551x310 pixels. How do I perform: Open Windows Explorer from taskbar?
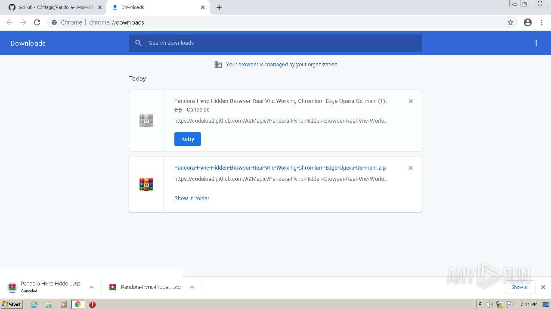tap(49, 304)
